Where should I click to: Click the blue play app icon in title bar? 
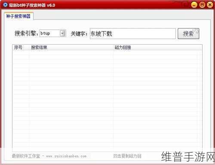(x=5, y=5)
